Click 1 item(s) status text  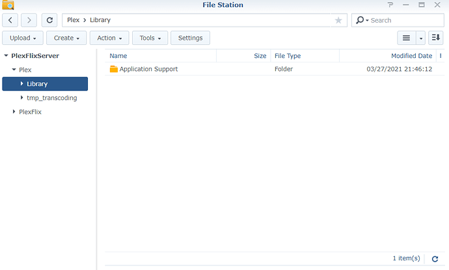click(x=406, y=258)
